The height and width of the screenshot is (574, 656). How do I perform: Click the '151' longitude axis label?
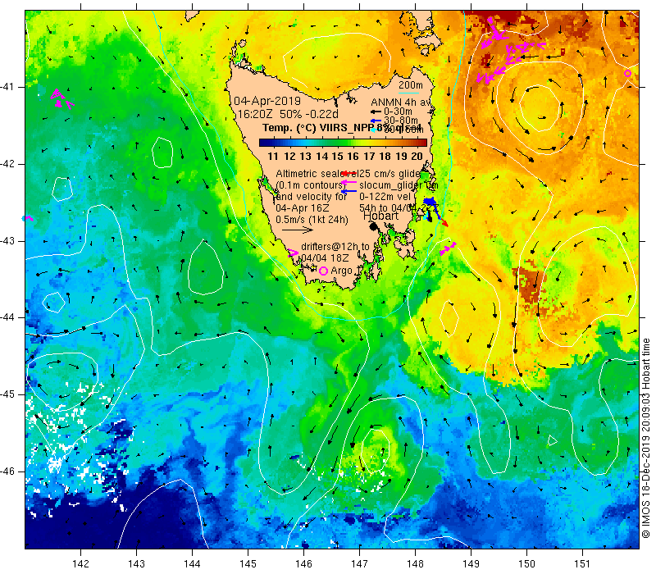point(582,563)
